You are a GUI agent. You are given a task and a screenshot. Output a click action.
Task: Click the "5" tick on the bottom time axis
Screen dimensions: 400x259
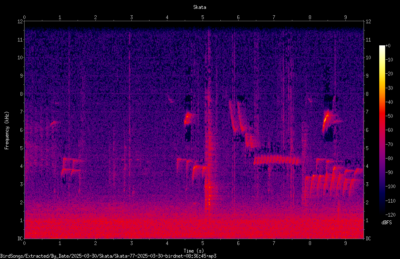203,243
